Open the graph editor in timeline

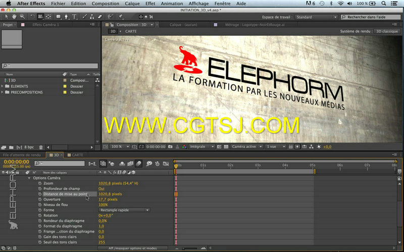tap(166, 163)
